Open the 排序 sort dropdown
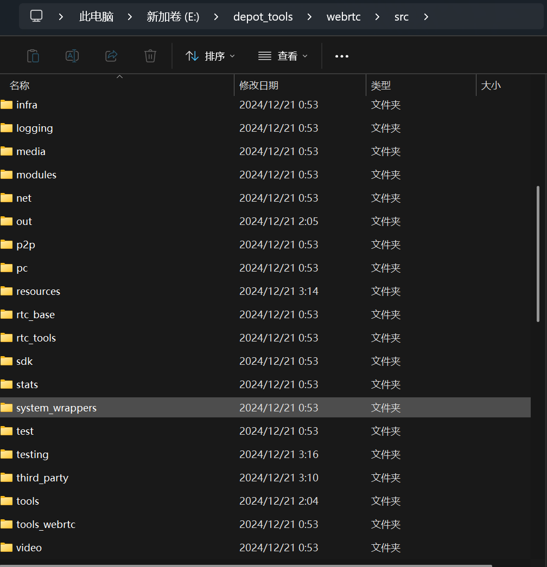This screenshot has height=567, width=547. [x=211, y=56]
